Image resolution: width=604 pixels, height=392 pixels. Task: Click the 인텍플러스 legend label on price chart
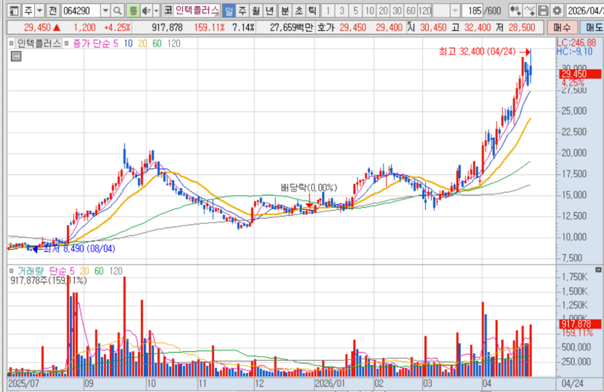coord(38,44)
